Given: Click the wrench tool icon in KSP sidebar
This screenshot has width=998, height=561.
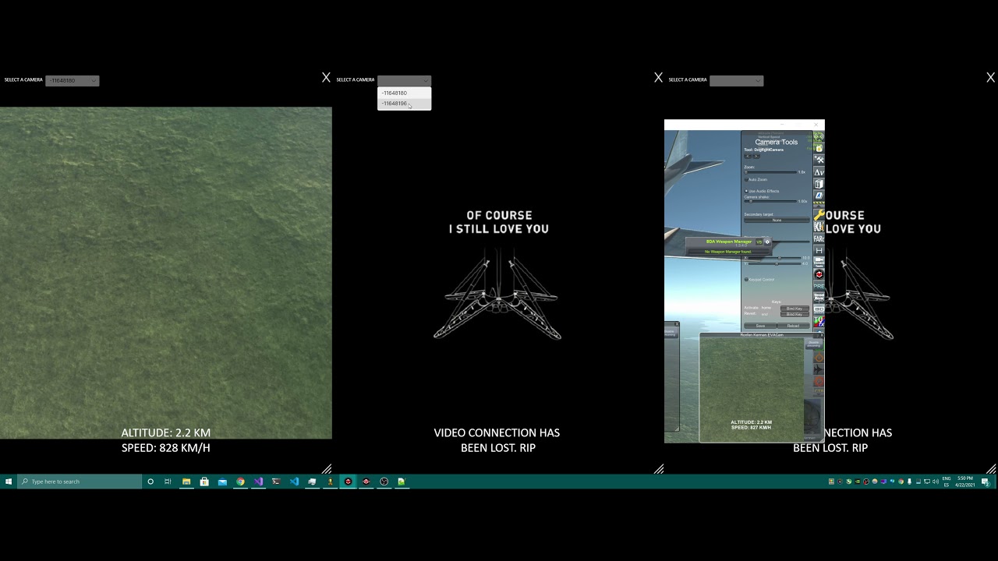Looking at the screenshot, I should 819,160.
